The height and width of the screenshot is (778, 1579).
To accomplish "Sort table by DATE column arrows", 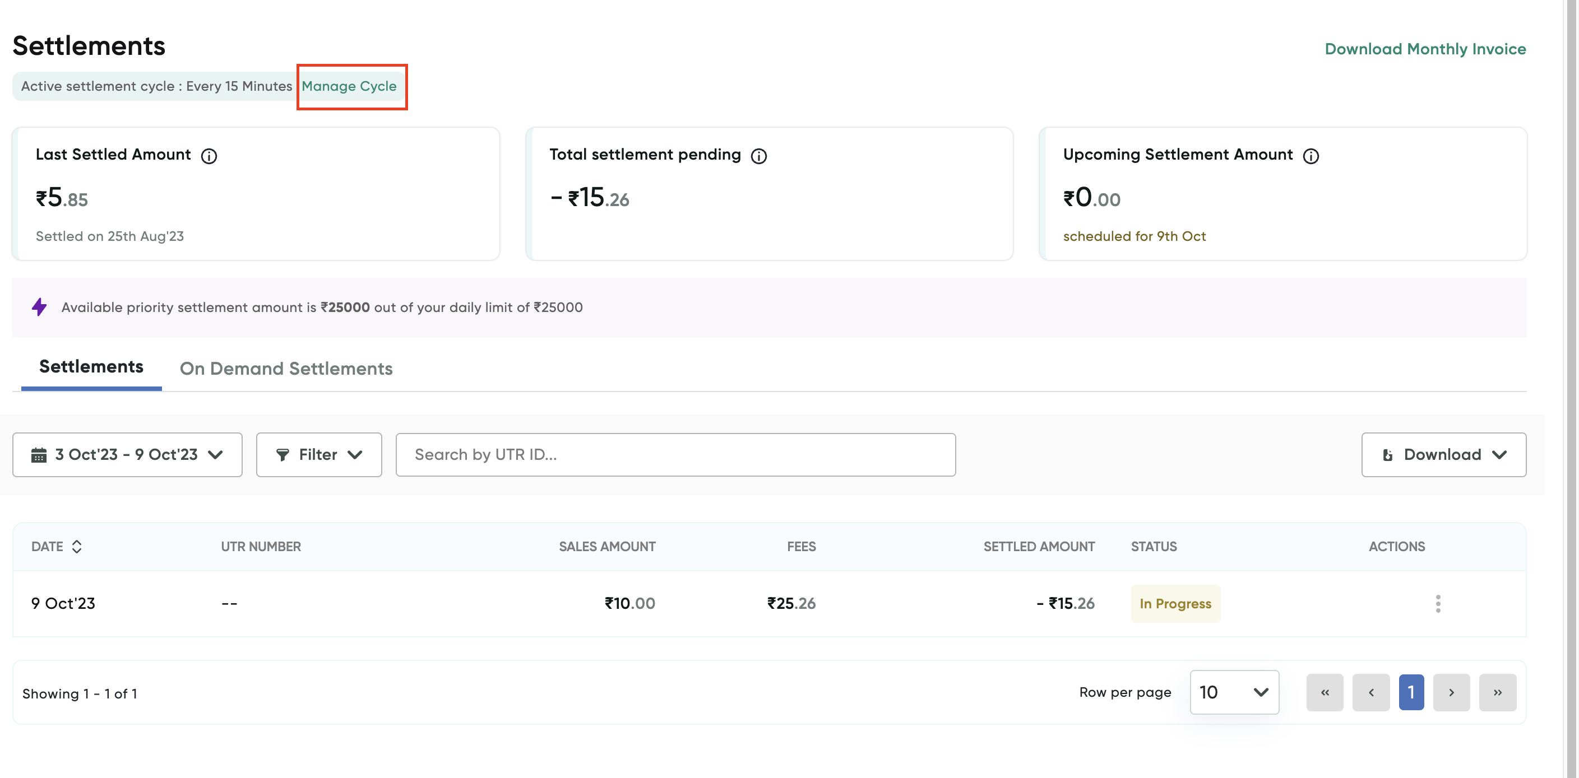I will [77, 547].
